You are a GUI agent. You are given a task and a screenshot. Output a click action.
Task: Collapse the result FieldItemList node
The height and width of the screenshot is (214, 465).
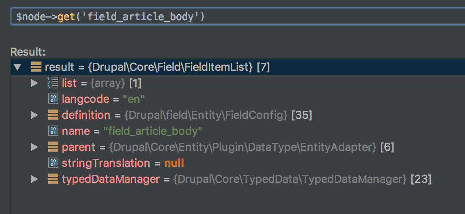pyautogui.click(x=17, y=67)
